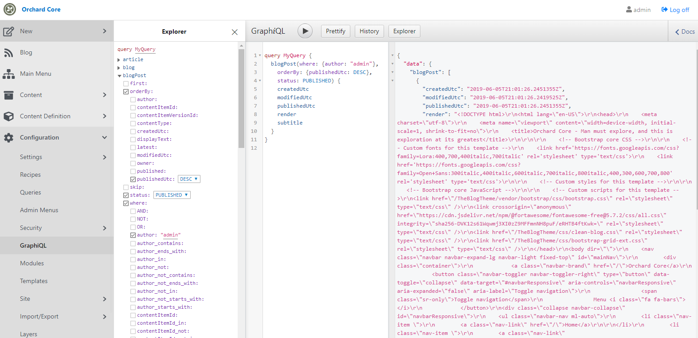Check the createdUtc: orderBy checkbox
The width and height of the screenshot is (698, 338).
(133, 131)
